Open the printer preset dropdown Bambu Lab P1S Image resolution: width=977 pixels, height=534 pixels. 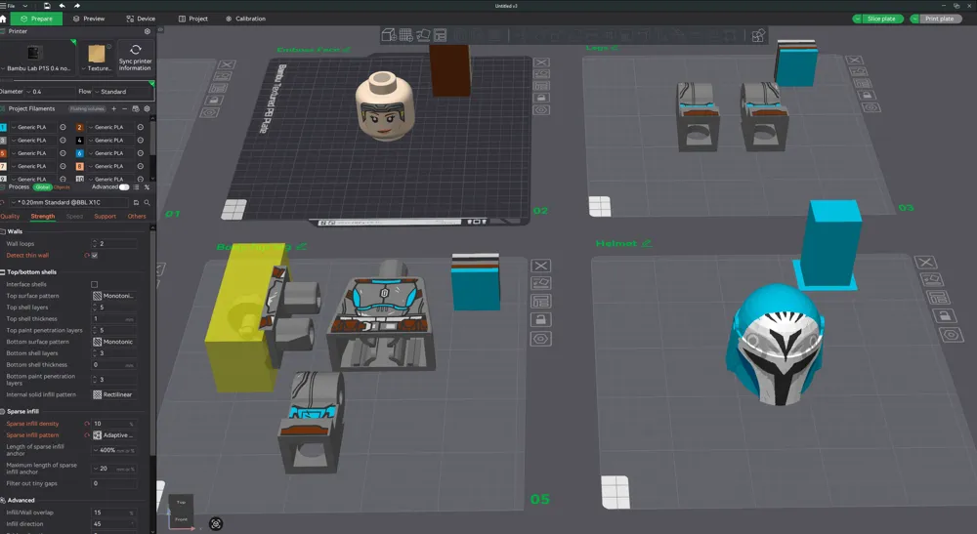pyautogui.click(x=36, y=58)
